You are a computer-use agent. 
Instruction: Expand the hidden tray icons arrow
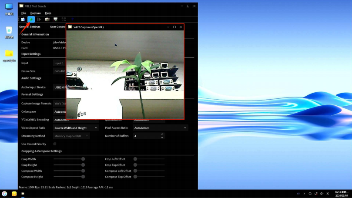pyautogui.click(x=304, y=194)
